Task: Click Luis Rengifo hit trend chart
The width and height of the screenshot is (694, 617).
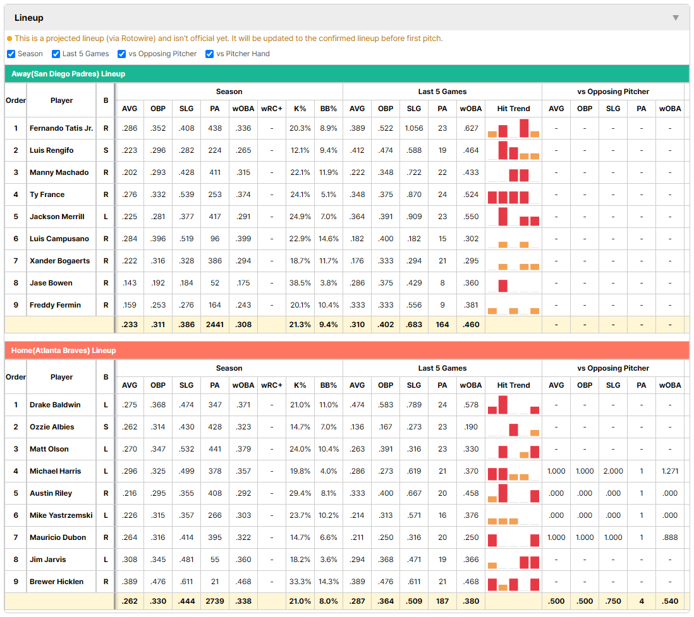Action: (513, 150)
